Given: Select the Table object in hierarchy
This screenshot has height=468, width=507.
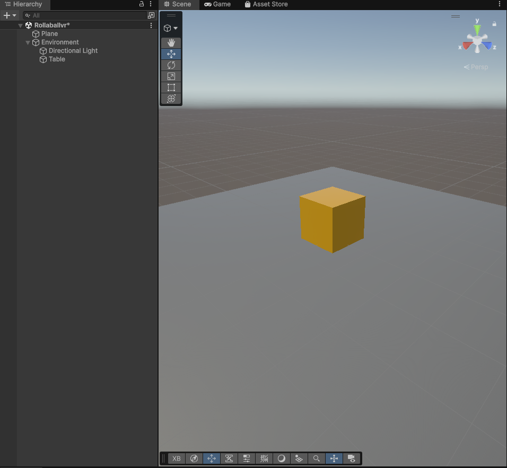Looking at the screenshot, I should point(57,59).
